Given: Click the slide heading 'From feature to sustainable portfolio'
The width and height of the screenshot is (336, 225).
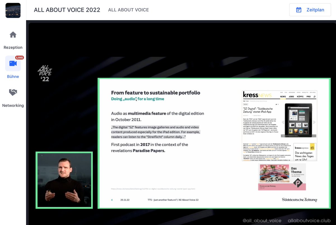Looking at the screenshot, I should (x=156, y=93).
